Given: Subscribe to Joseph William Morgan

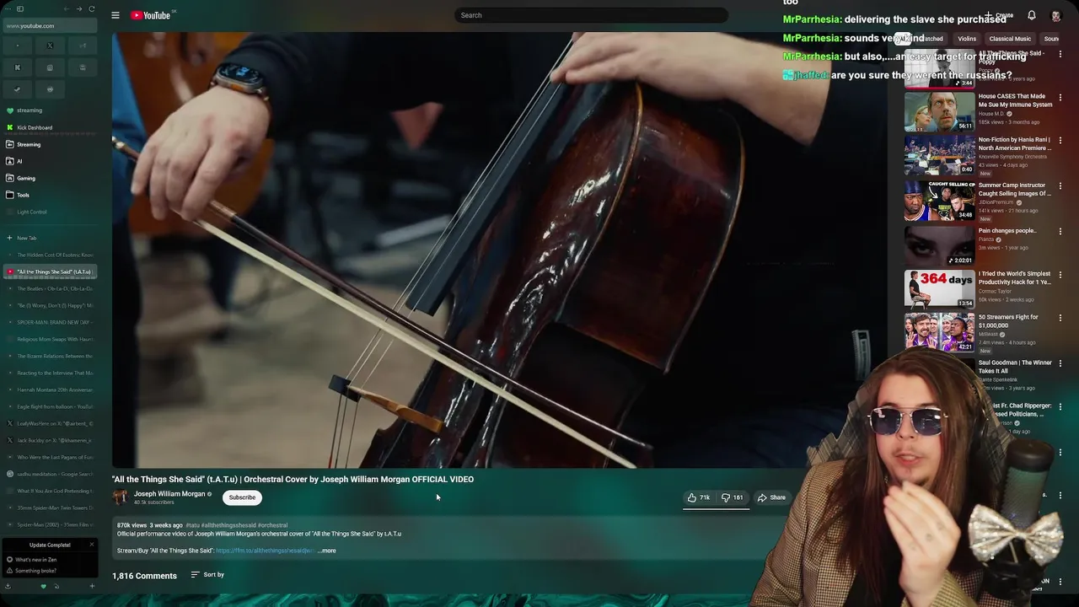Looking at the screenshot, I should pyautogui.click(x=242, y=497).
